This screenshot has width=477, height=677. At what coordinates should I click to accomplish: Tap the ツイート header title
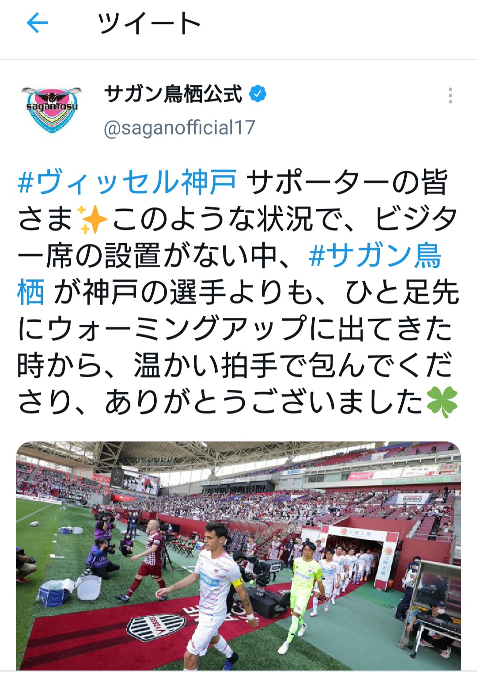pos(149,23)
